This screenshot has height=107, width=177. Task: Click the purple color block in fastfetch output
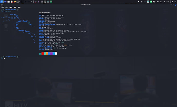pos(51,53)
